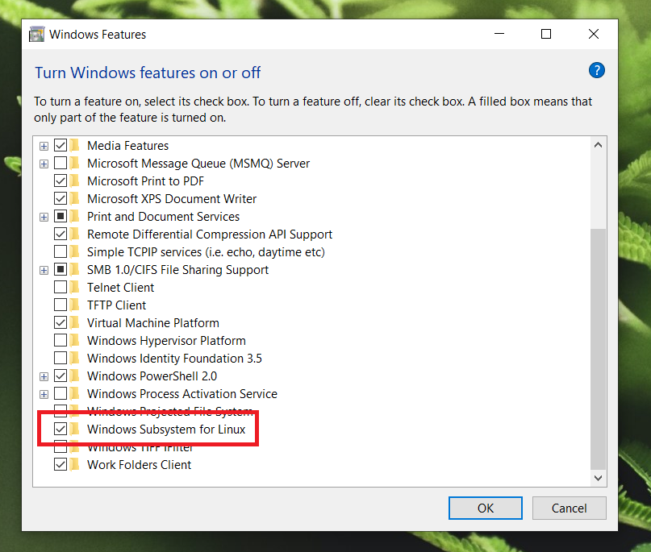Maximize the Windows Features dialog
This screenshot has height=552, width=651.
[546, 34]
